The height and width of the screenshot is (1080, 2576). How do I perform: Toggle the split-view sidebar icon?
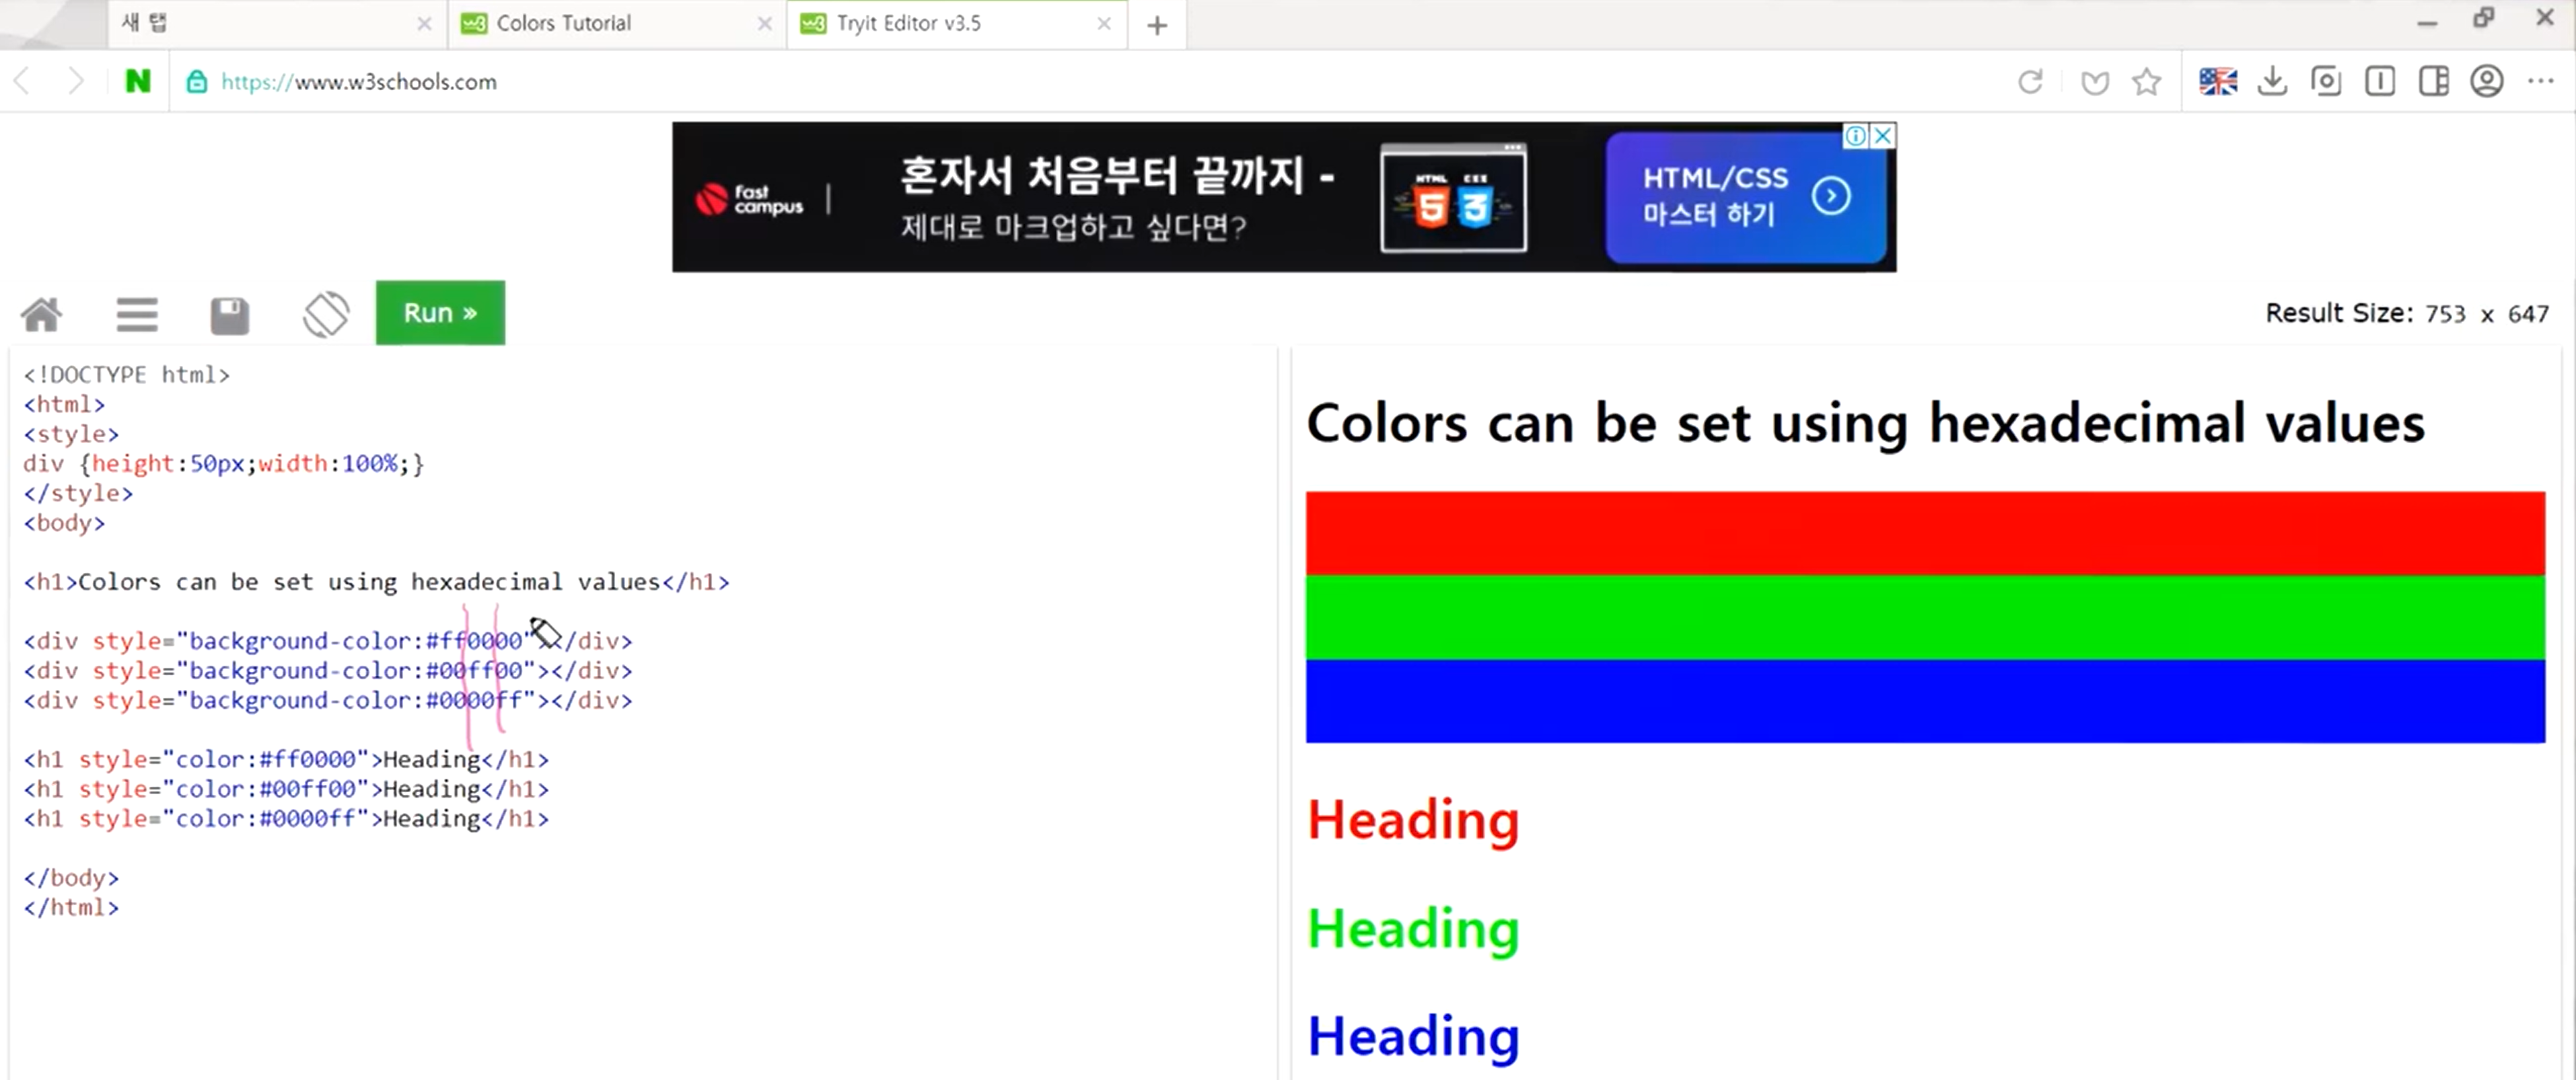[x=2433, y=81]
